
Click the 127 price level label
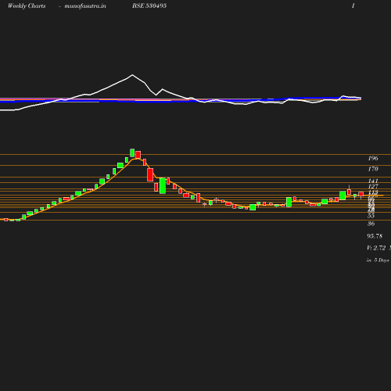(373, 186)
